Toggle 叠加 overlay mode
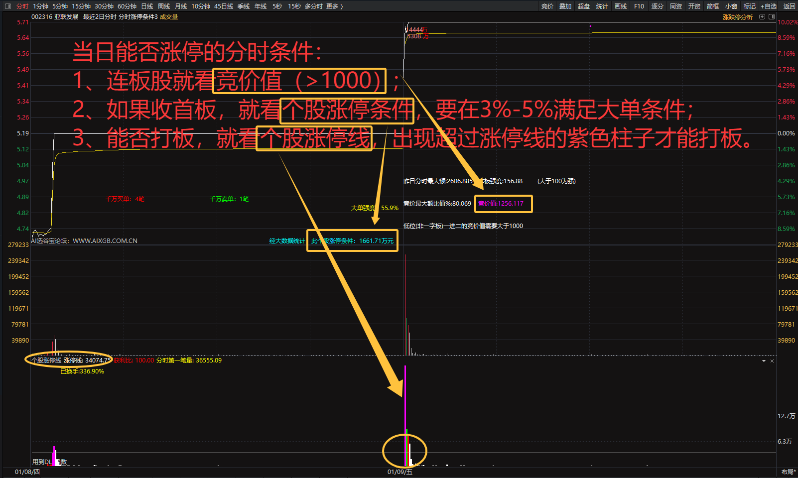 565,6
